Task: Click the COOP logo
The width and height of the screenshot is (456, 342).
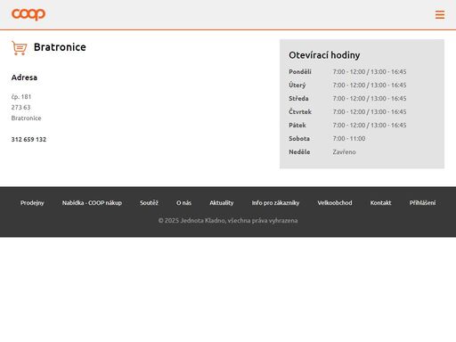Action: pos(28,14)
